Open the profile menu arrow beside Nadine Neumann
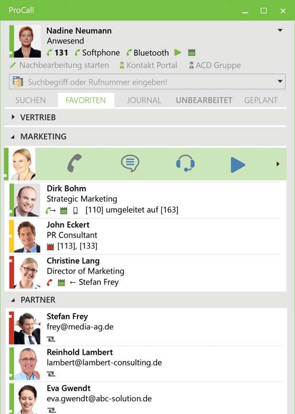295x414 pixels. 280,31
